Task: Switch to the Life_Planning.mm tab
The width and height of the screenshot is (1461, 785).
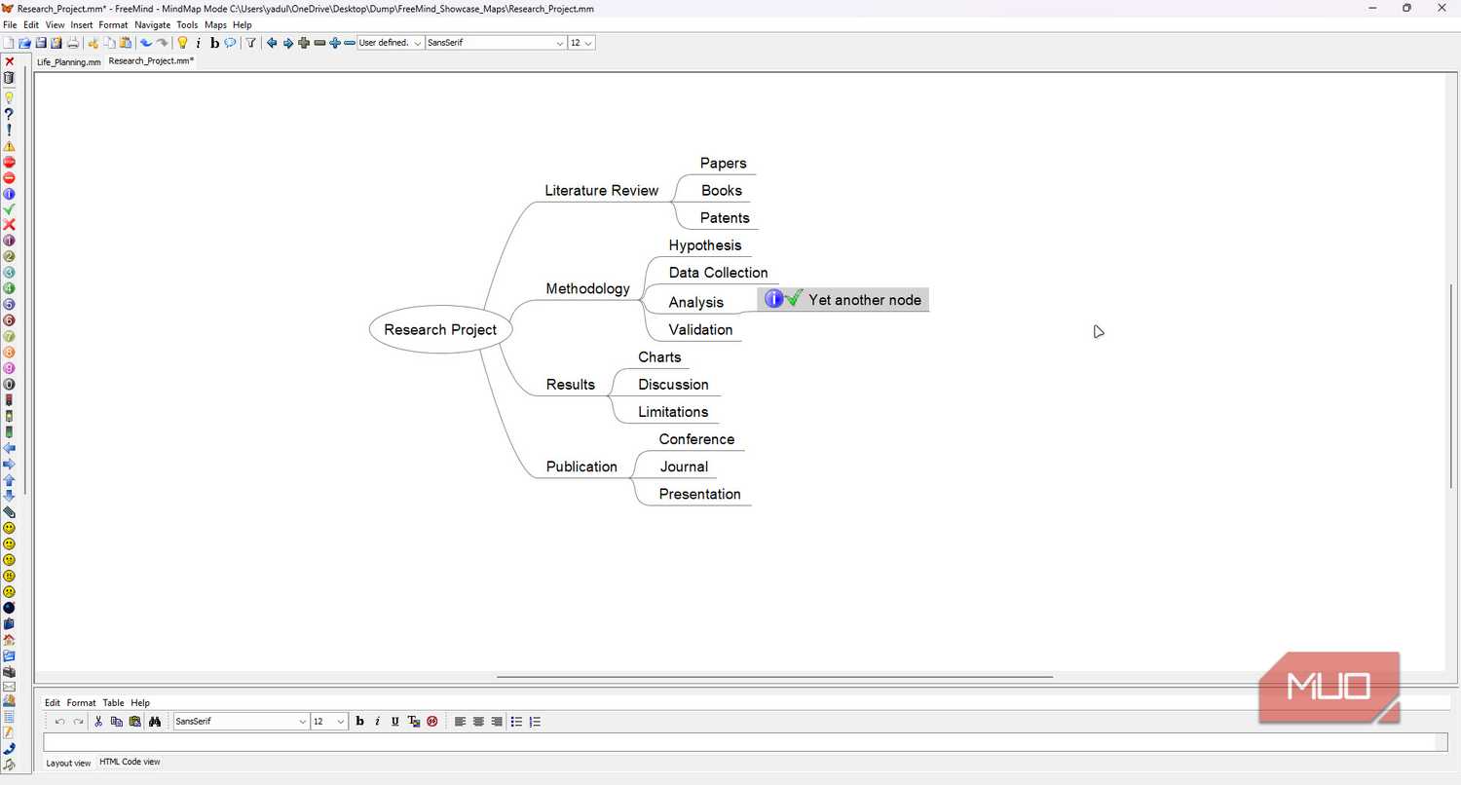Action: pos(69,61)
